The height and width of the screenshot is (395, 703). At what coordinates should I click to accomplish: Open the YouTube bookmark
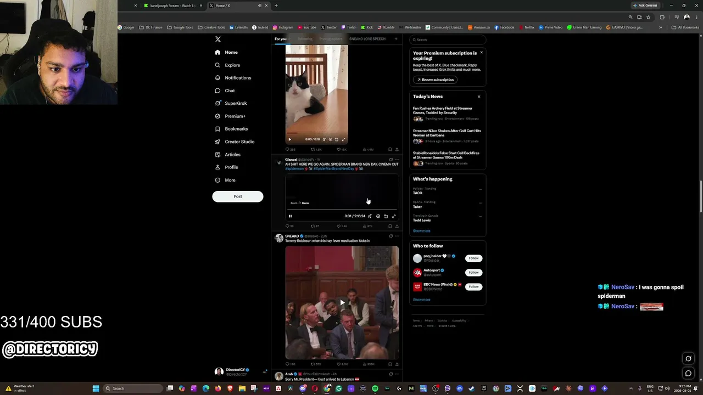tap(308, 27)
